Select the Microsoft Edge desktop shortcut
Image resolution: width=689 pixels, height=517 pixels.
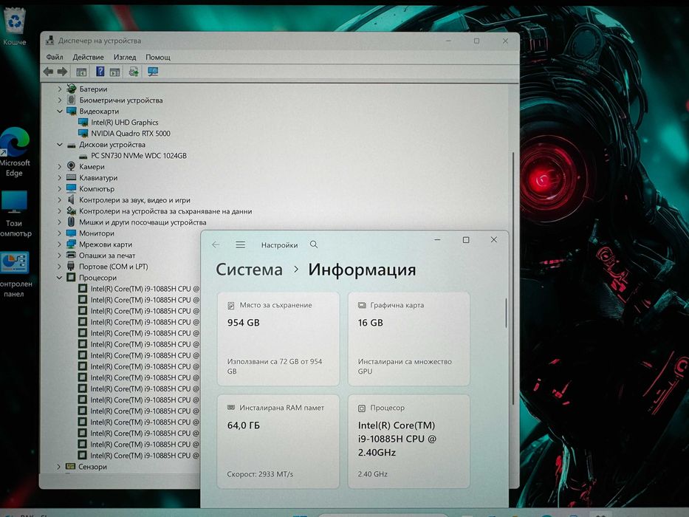click(15, 151)
